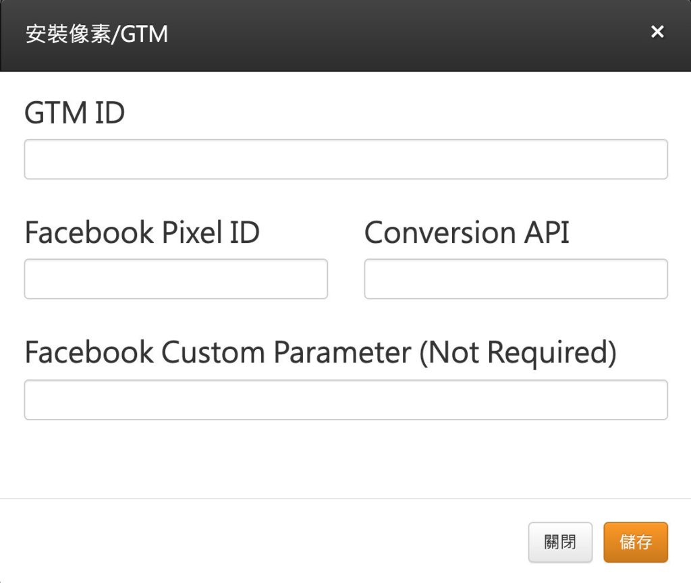This screenshot has width=691, height=583.
Task: Close the dialog with the X icon
Action: 657,32
